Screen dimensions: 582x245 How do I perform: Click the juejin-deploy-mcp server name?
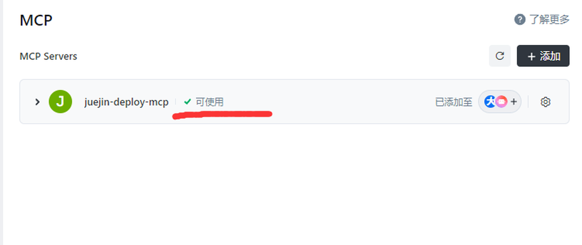click(x=126, y=102)
